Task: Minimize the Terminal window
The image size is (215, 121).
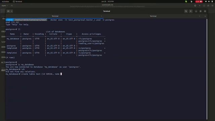Action: [x=196, y=11]
